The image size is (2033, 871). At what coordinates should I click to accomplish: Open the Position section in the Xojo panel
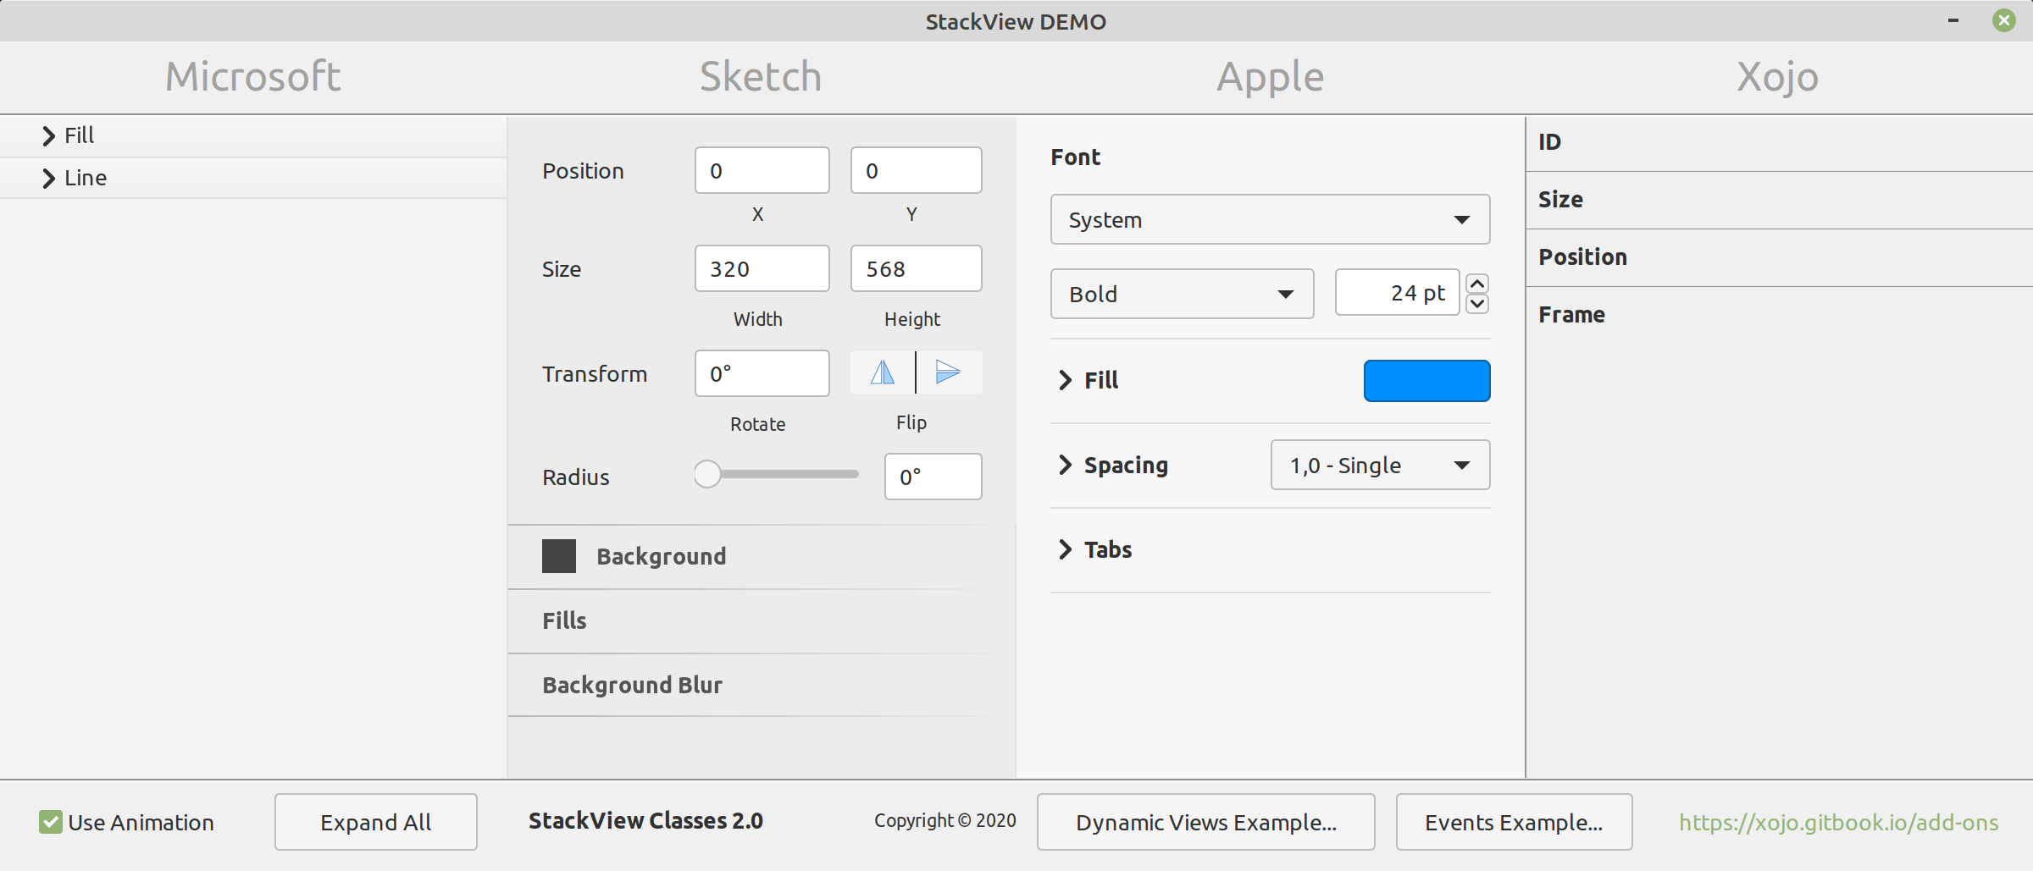click(1779, 257)
